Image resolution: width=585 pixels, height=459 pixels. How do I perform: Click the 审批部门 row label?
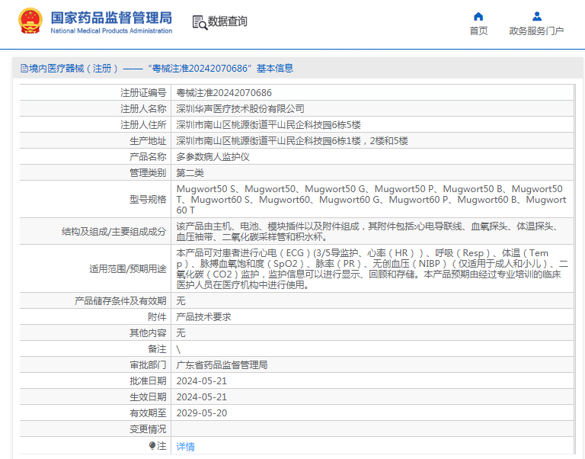tap(148, 365)
